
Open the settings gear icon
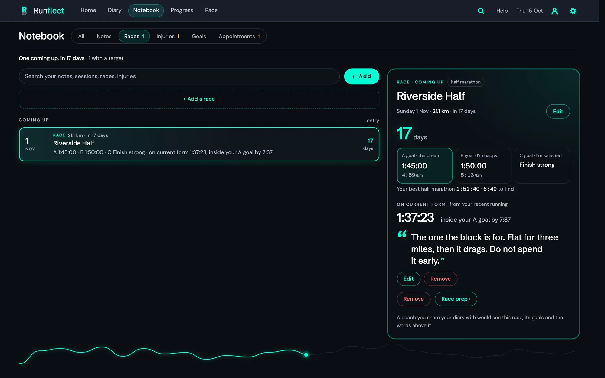(573, 11)
